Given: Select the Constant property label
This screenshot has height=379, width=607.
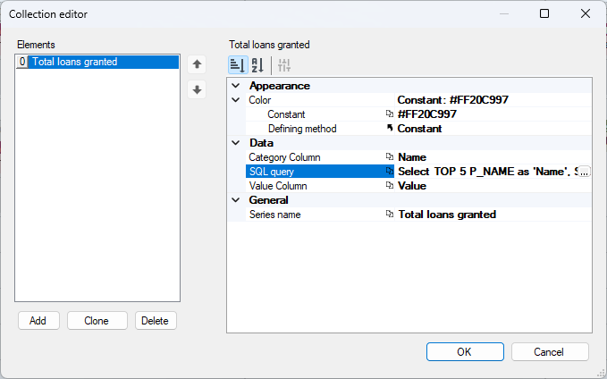Looking at the screenshot, I should (286, 114).
